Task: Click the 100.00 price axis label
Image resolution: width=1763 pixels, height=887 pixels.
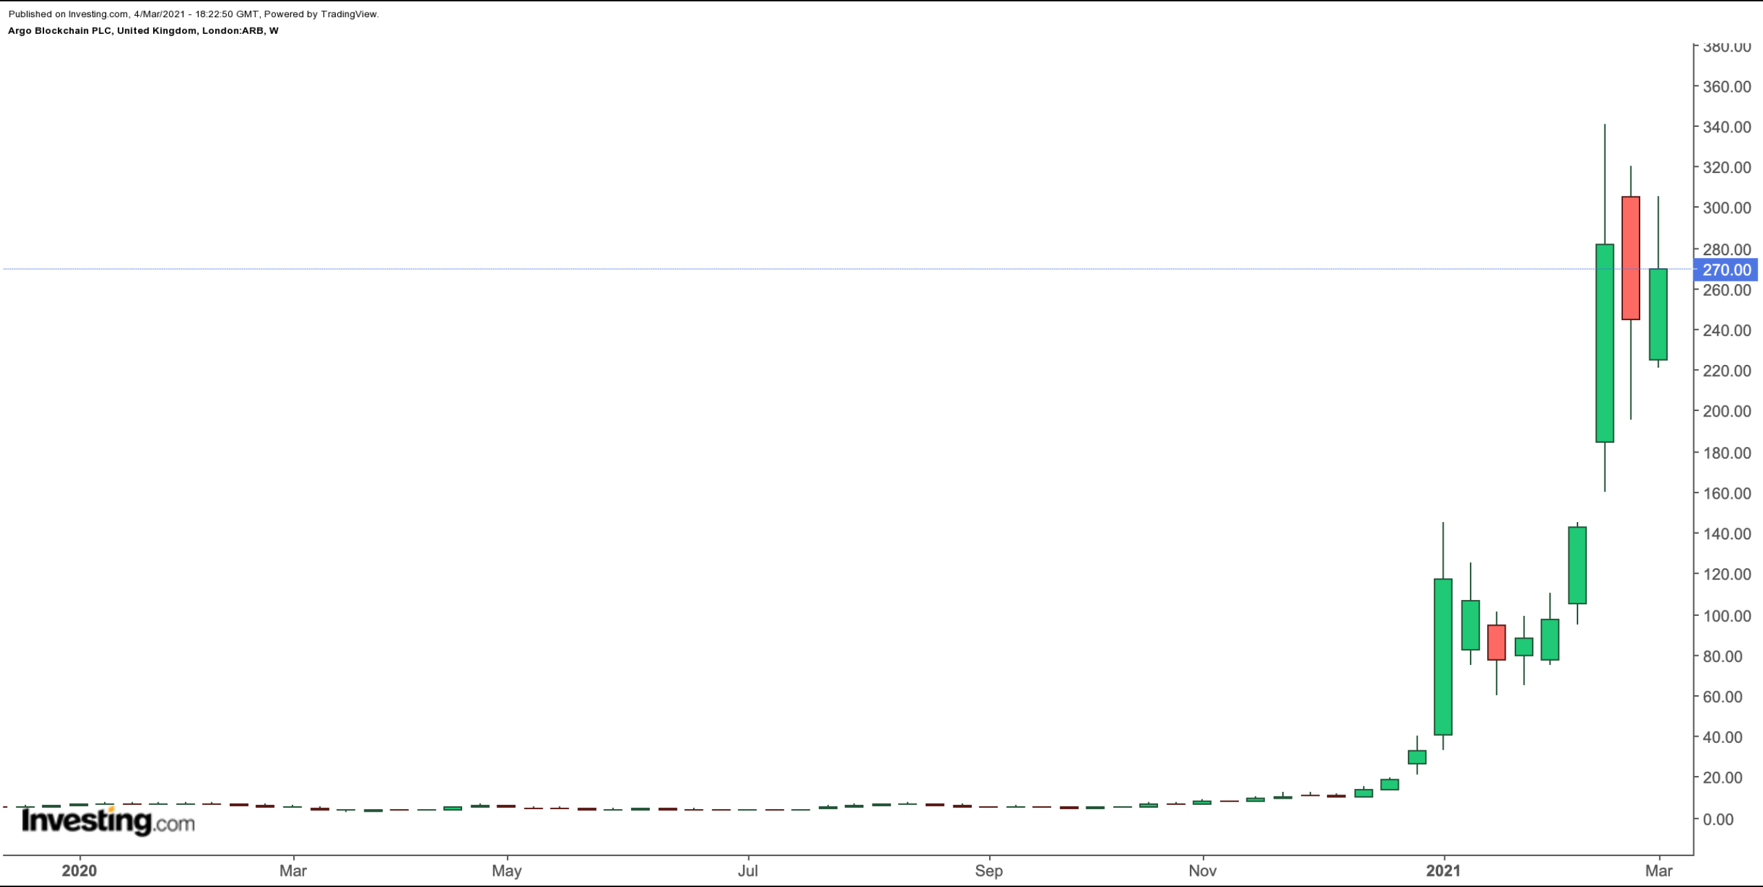Action: [1726, 616]
